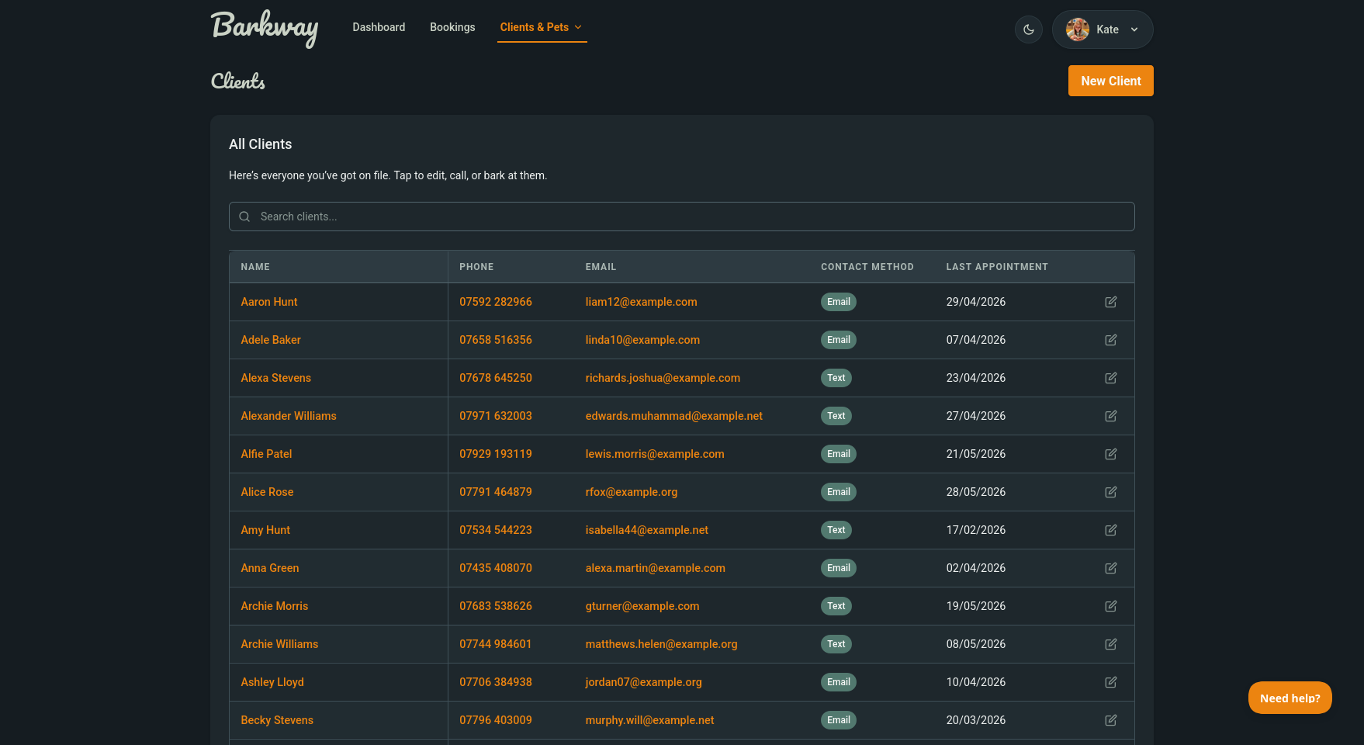Edit Alfie Patel's client record
Screen dimensions: 1364x745
click(1110, 454)
